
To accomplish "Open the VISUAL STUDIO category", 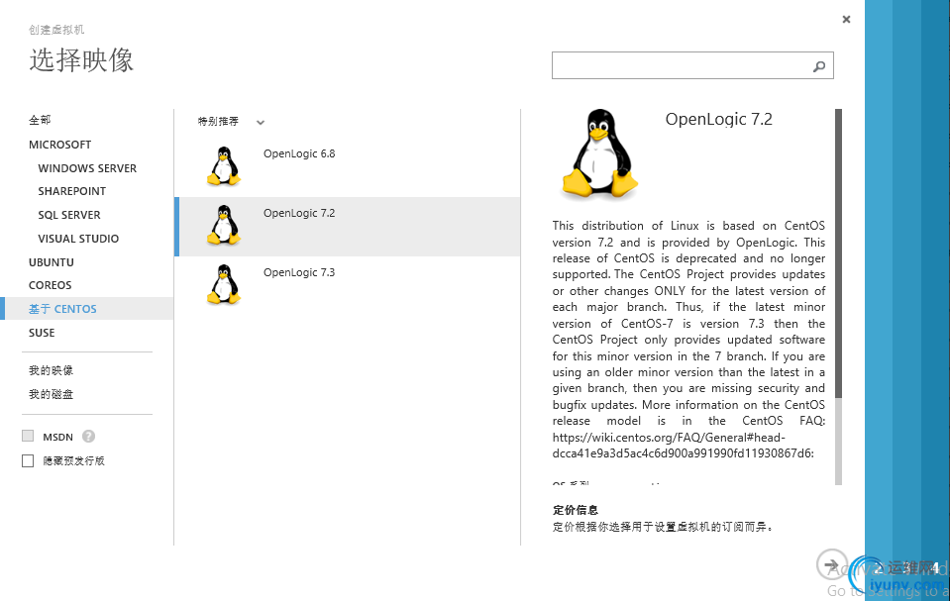I will [78, 239].
